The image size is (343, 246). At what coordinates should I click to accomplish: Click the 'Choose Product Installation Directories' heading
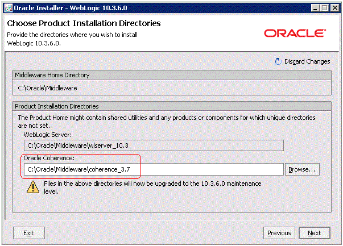pos(84,23)
